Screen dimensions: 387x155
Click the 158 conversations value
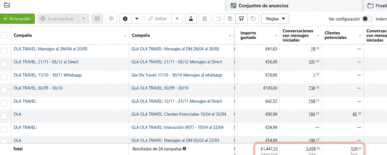pos(312,101)
